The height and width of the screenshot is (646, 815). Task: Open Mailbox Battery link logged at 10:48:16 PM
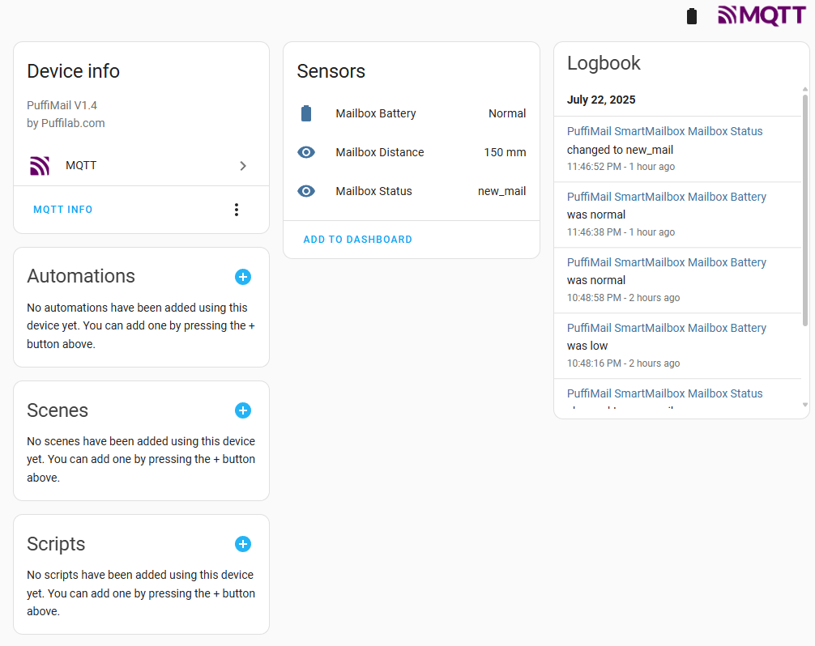click(667, 328)
